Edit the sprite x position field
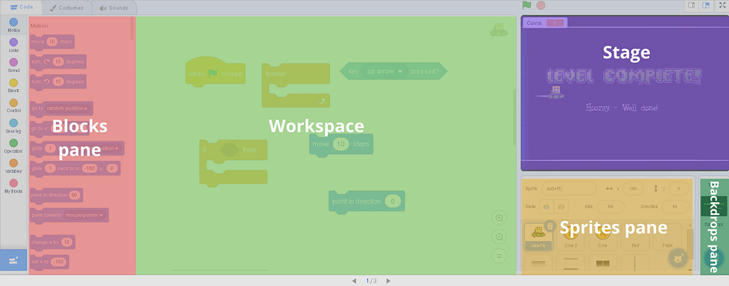The image size is (729, 286). coord(632,188)
